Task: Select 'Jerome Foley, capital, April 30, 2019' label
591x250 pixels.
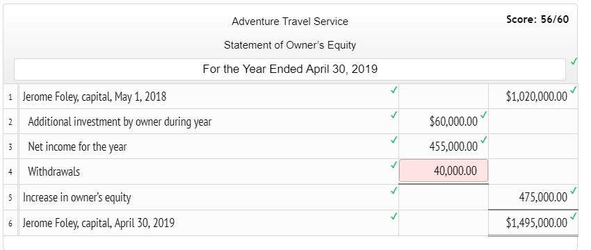Action: 99,223
